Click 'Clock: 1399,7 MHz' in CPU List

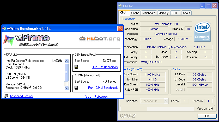18,67
